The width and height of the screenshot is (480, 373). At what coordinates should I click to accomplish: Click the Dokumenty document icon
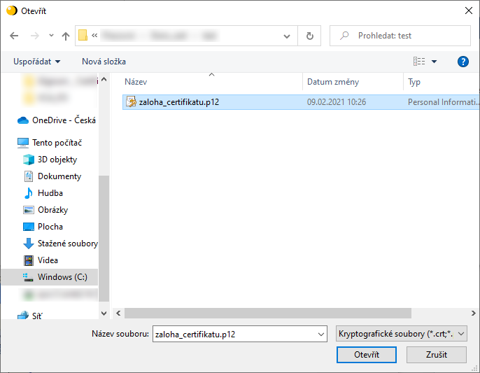(29, 176)
